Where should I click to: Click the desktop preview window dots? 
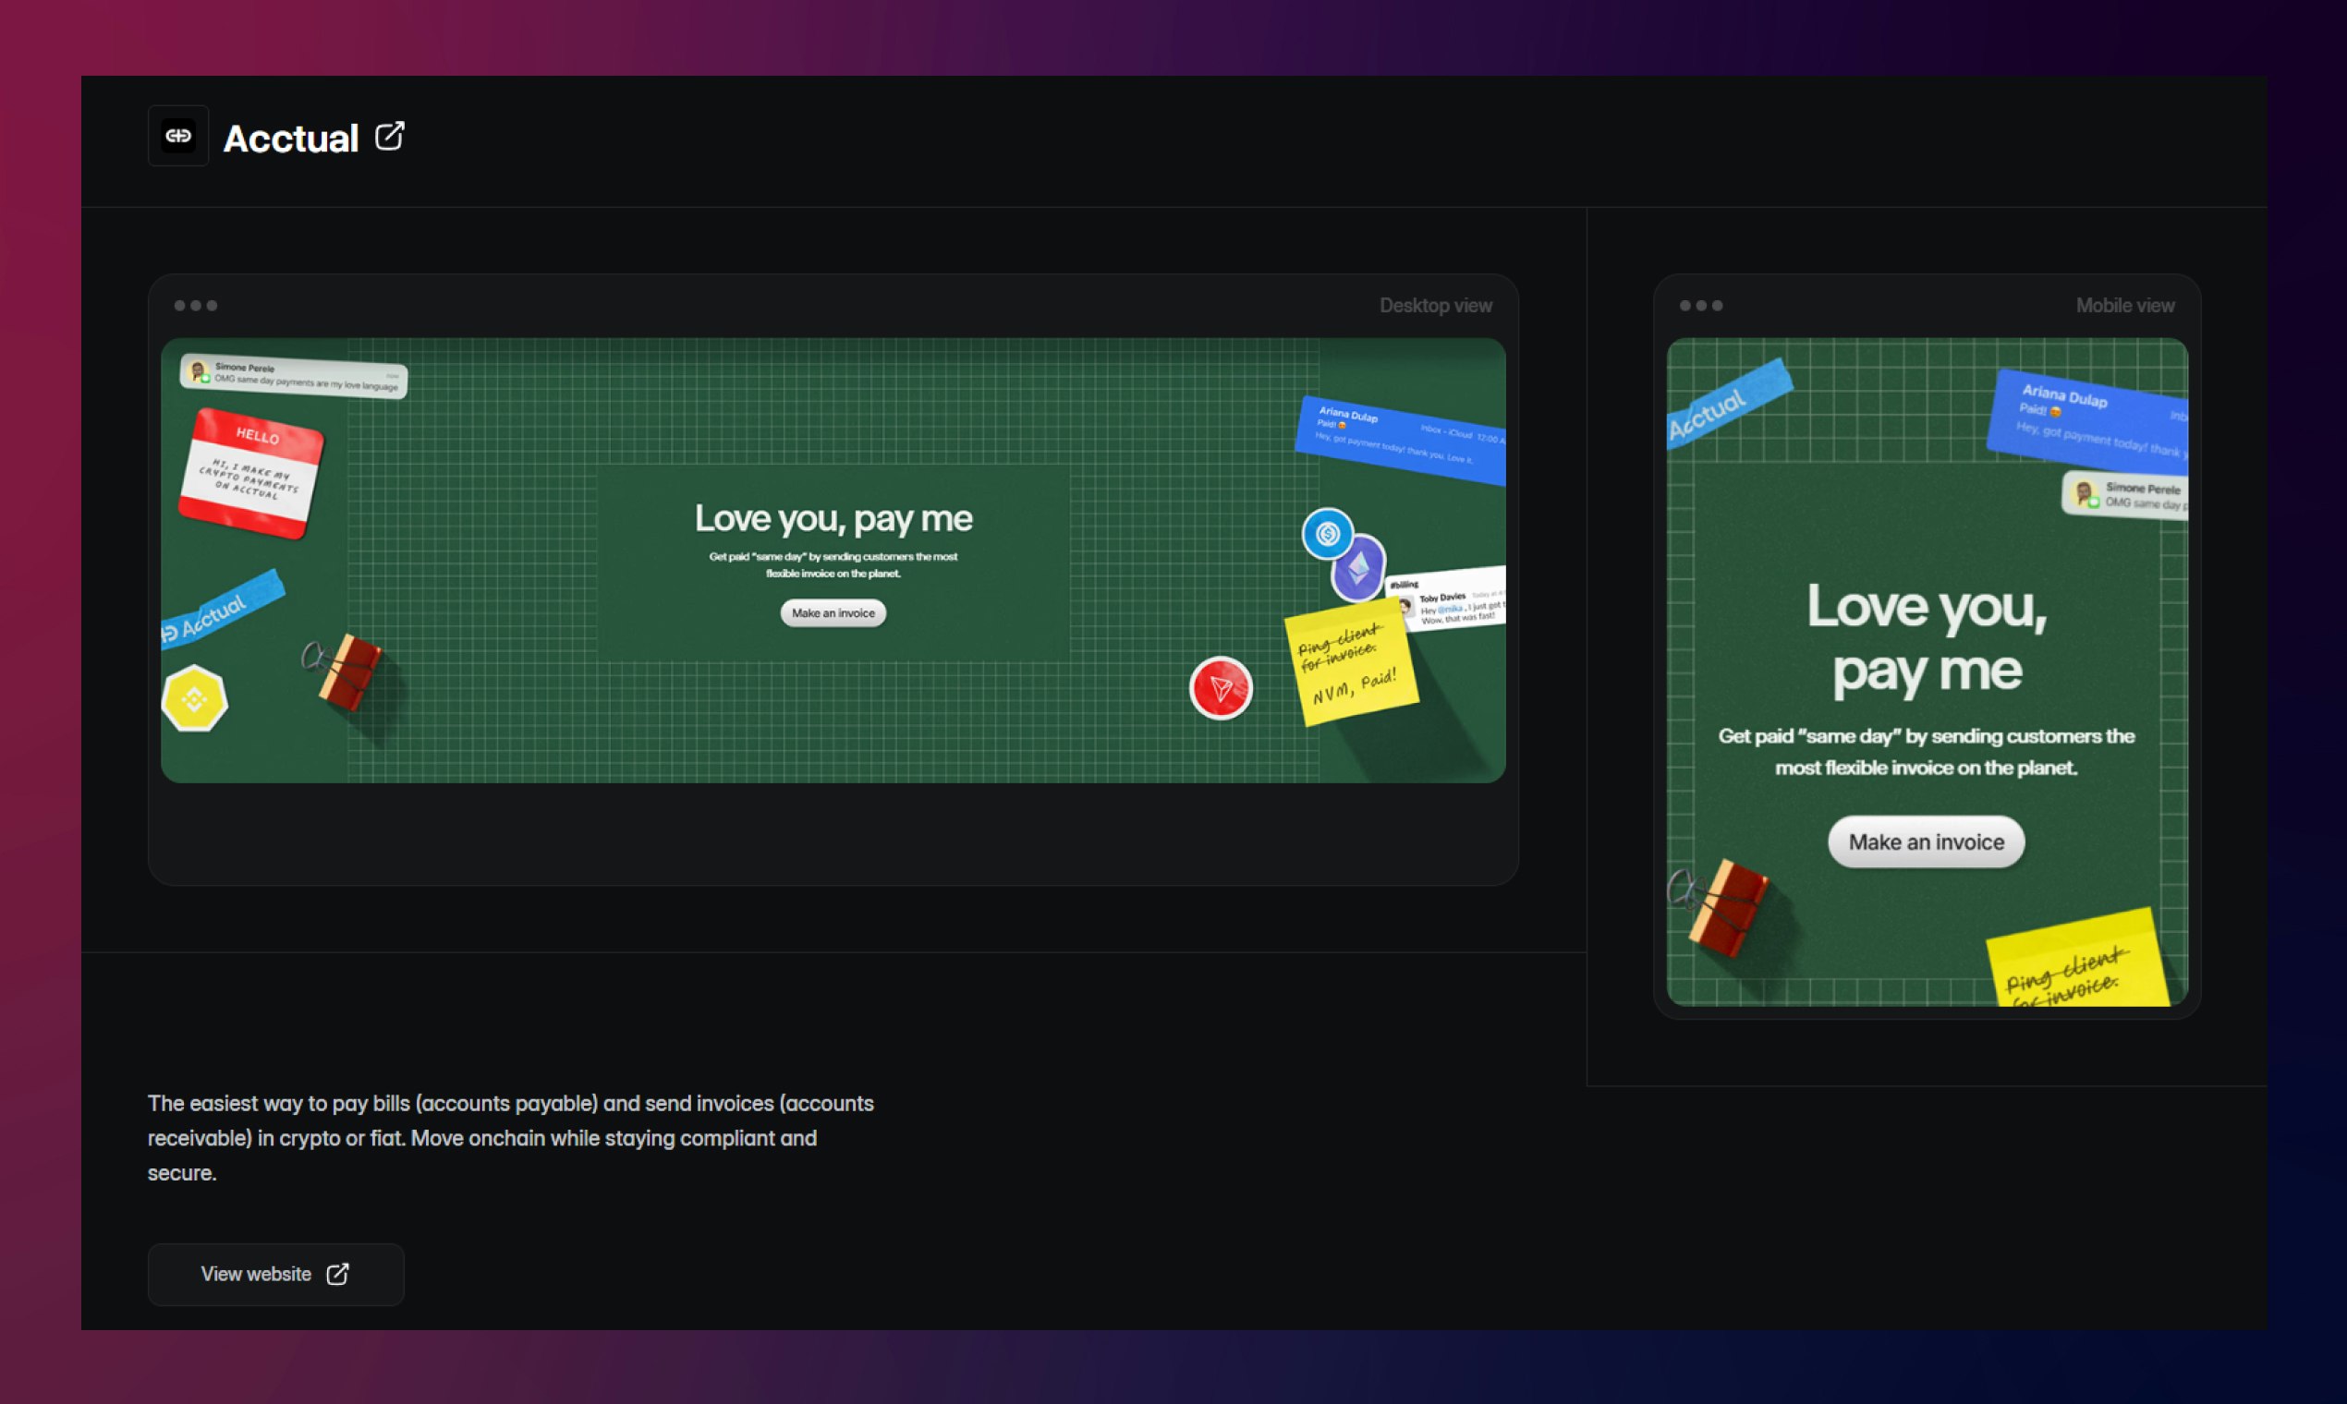coord(196,306)
